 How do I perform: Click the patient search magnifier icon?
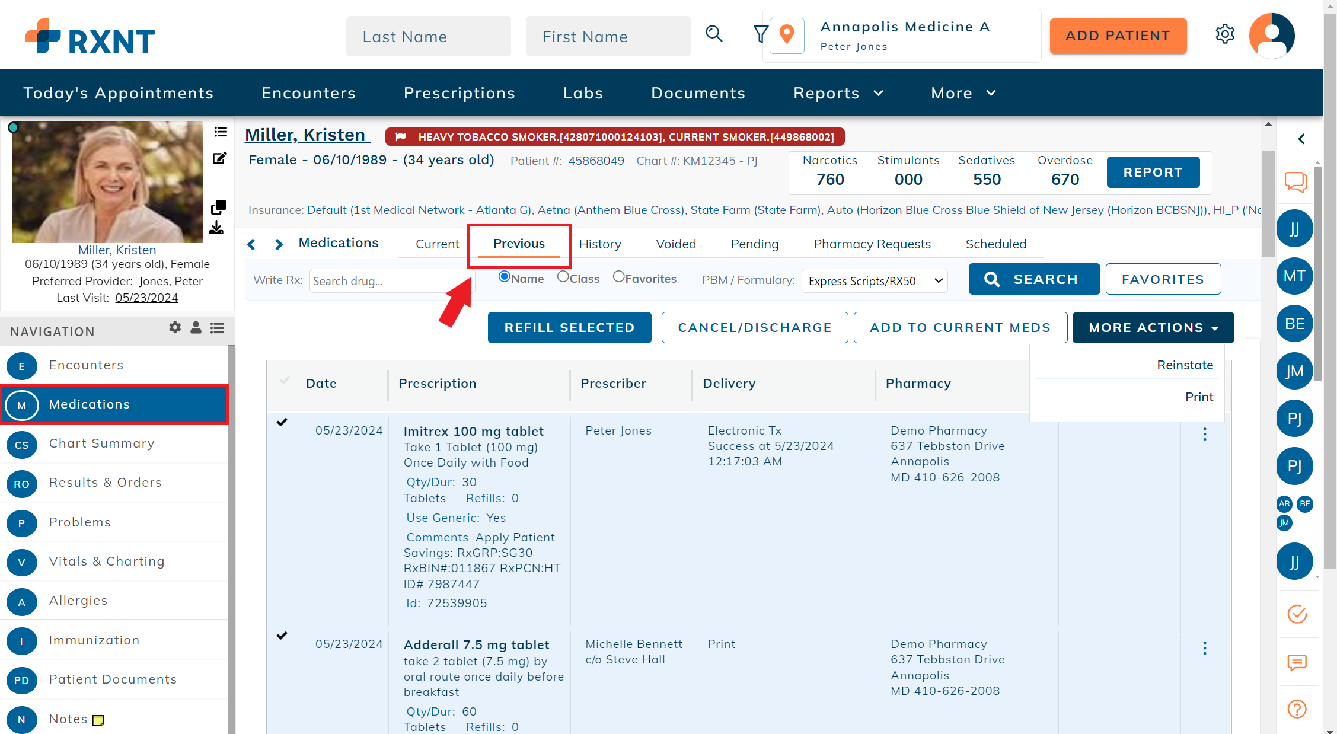(x=714, y=34)
